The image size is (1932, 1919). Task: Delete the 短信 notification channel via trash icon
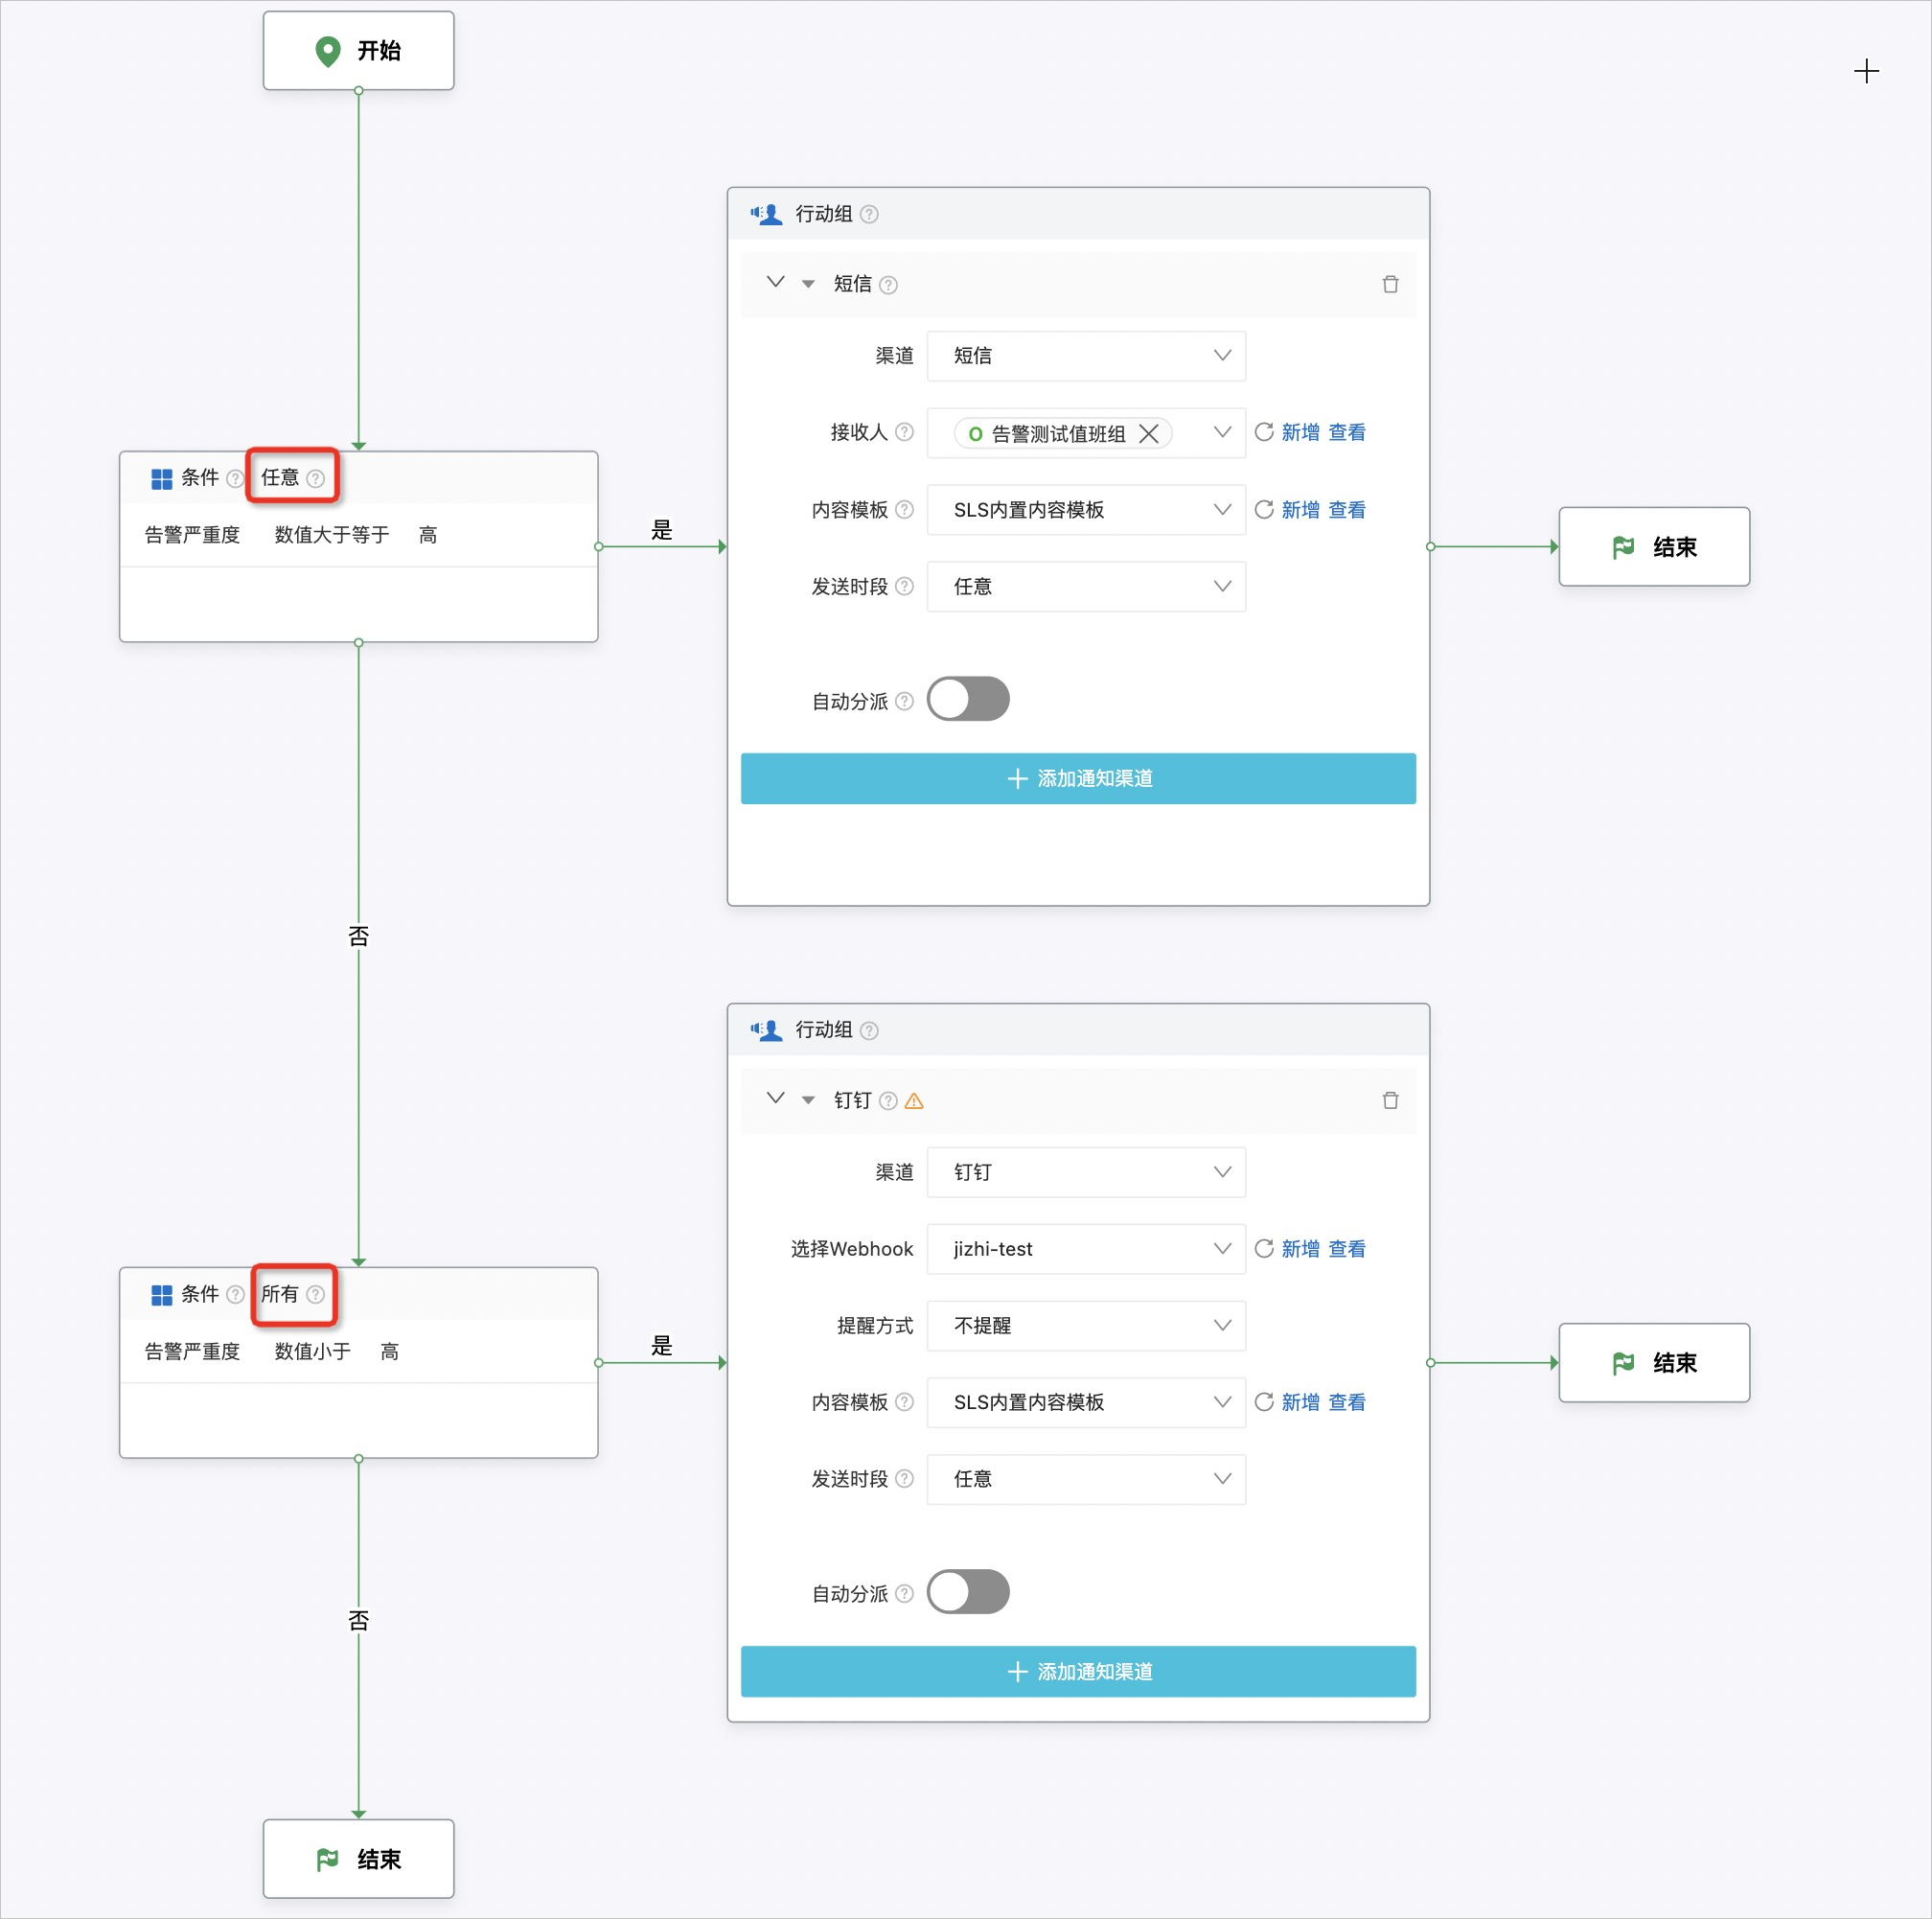tap(1390, 285)
